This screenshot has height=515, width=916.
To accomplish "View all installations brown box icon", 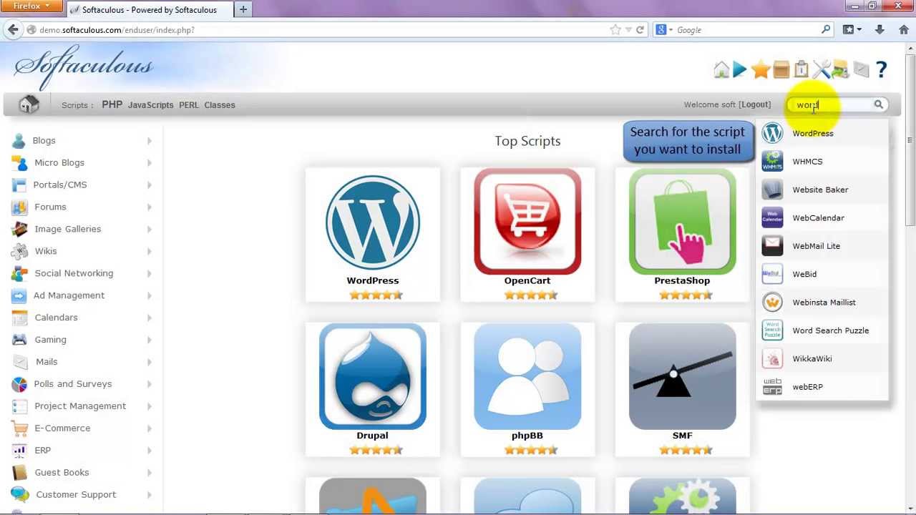I will pos(781,69).
